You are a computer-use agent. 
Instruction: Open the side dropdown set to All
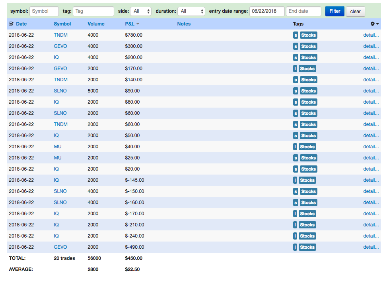click(141, 11)
